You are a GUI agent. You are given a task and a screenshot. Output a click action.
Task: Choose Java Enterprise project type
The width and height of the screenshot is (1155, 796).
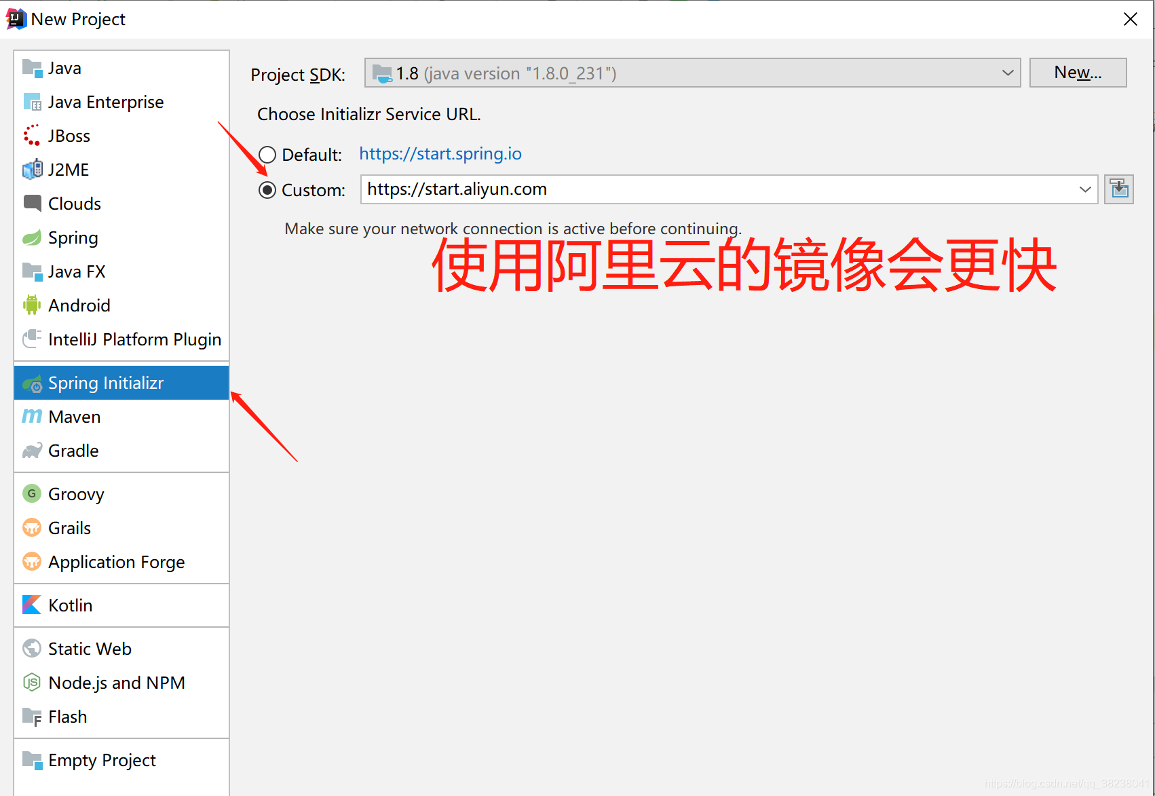pos(121,102)
